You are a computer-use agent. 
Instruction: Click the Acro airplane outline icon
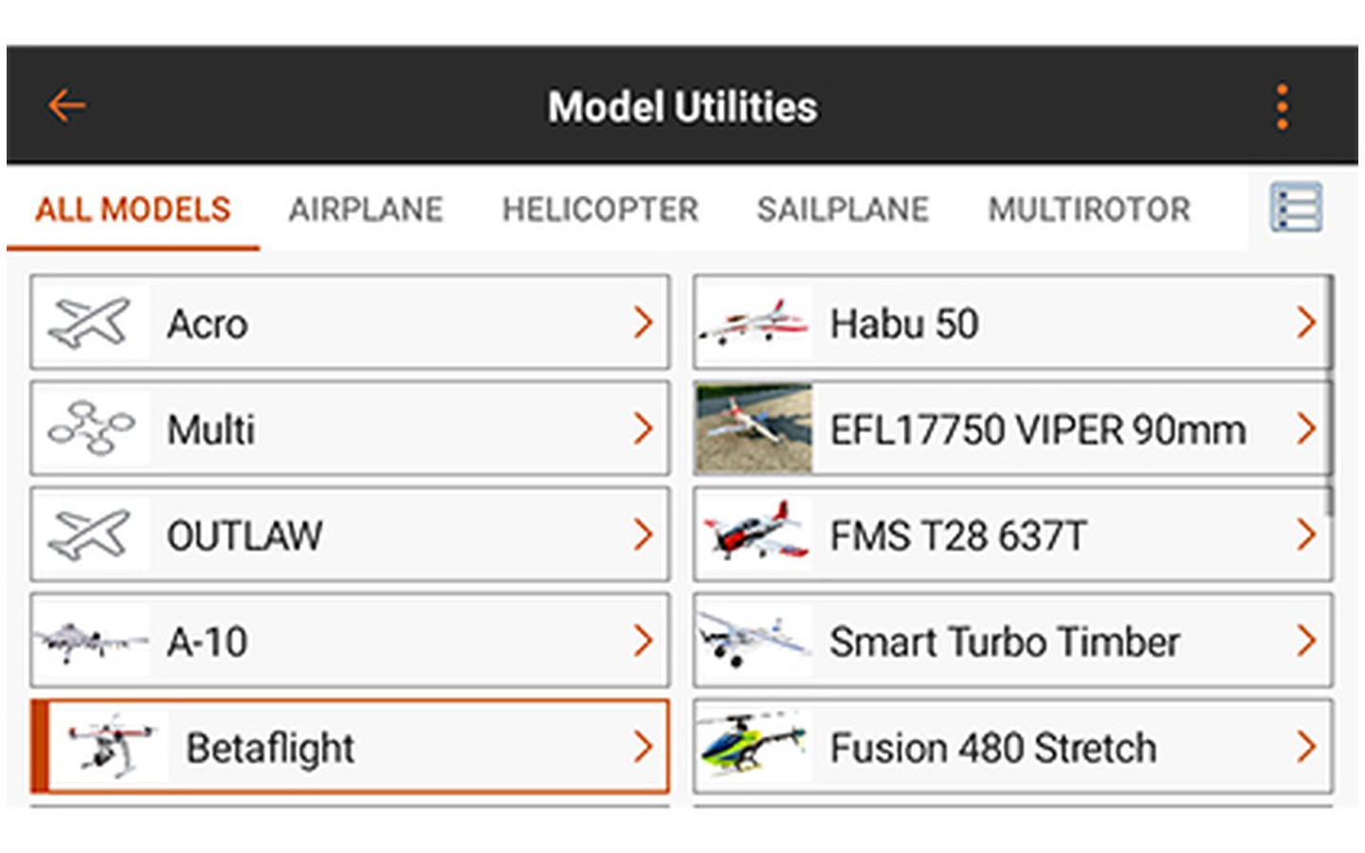click(x=89, y=323)
